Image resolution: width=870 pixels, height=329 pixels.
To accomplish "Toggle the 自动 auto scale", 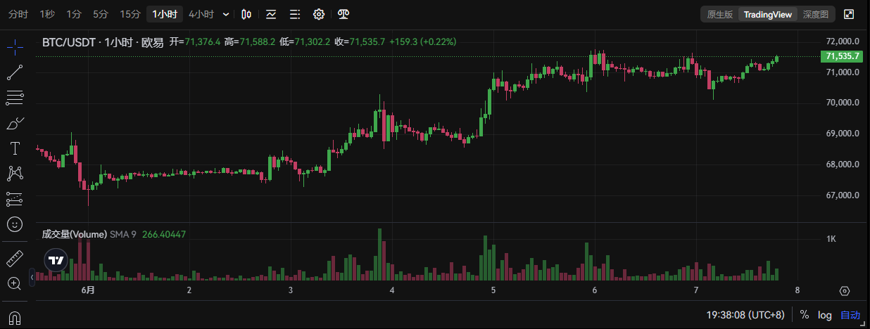I will click(850, 315).
